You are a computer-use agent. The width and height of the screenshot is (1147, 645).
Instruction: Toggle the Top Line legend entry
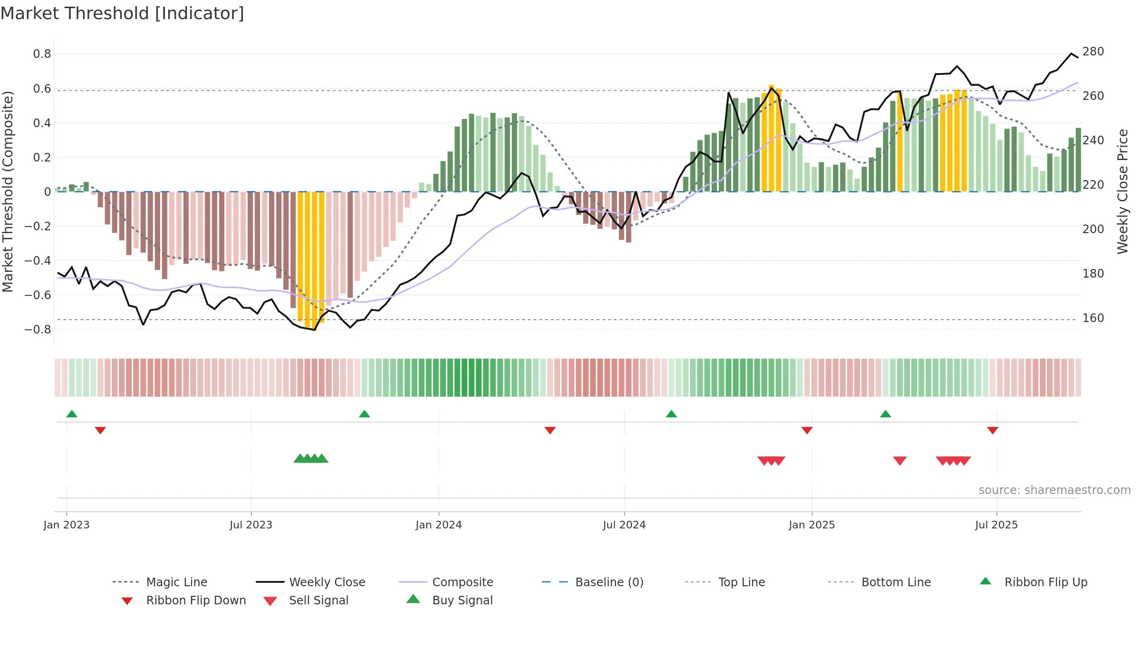click(725, 582)
